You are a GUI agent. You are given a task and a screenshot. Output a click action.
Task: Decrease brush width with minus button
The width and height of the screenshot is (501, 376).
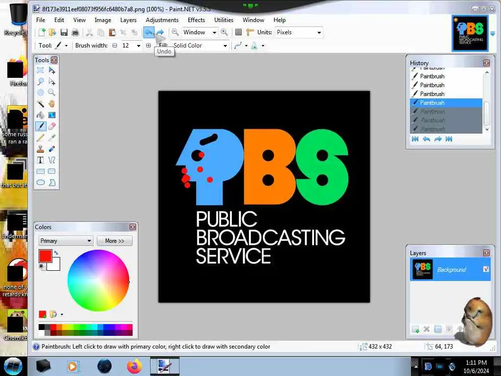tap(114, 46)
